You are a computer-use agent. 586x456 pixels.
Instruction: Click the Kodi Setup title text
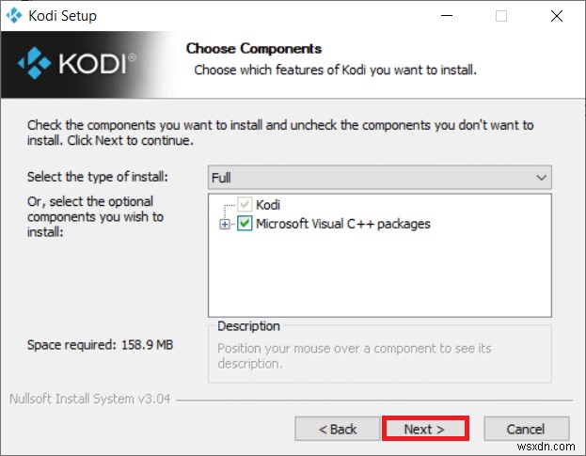[x=62, y=16]
